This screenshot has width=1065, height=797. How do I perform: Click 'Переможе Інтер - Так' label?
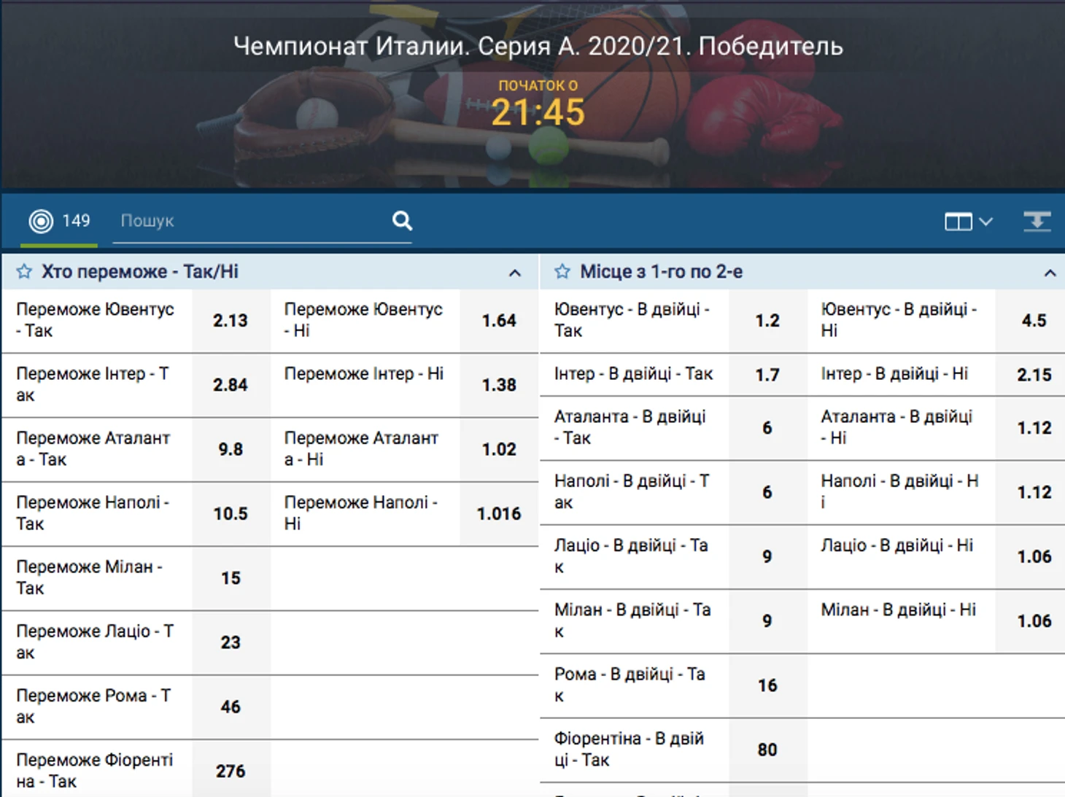click(x=93, y=384)
